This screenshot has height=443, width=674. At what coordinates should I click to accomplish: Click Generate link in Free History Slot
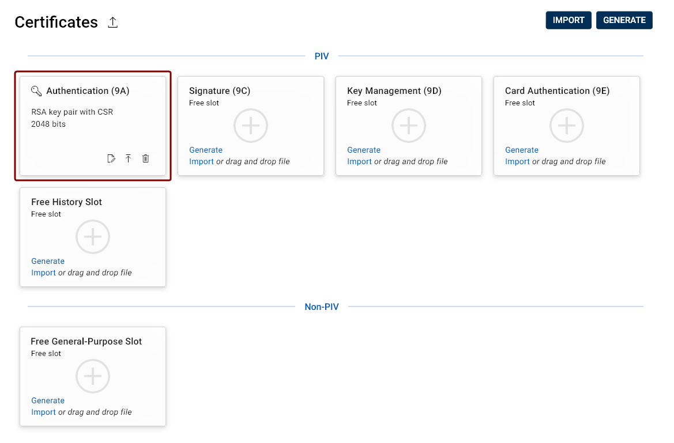pyautogui.click(x=48, y=261)
